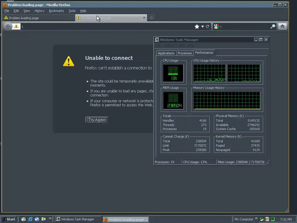297x223 pixels.
Task: Select Windows Task Manager taskbar button
Action: [x=78, y=219]
